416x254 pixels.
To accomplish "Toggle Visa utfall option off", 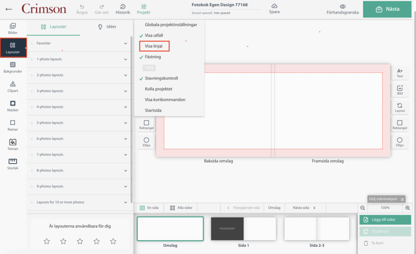I will 154,35.
